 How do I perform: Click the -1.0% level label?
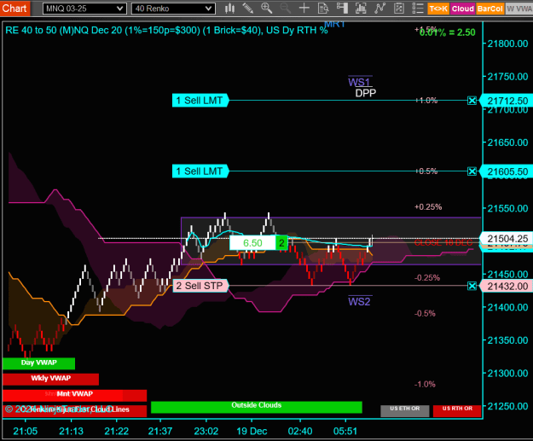[425, 384]
